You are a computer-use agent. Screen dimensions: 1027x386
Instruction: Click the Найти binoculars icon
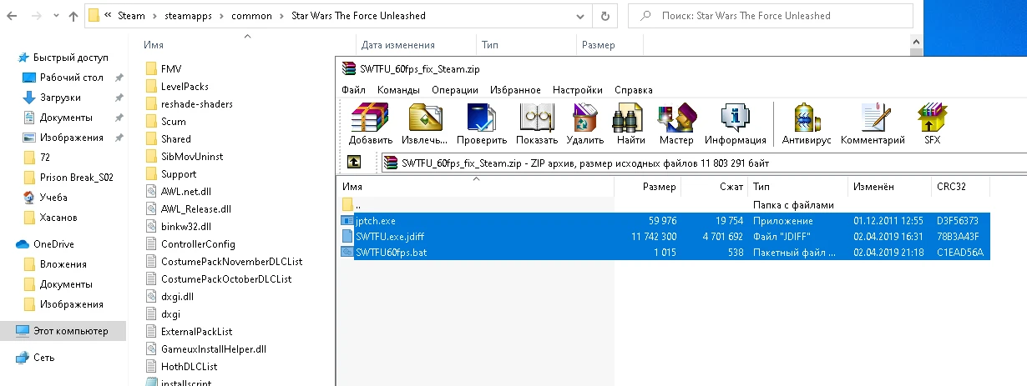click(630, 125)
